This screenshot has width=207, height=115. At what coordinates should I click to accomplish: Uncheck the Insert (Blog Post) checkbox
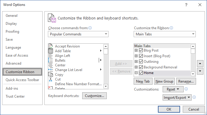pyautogui.click(x=141, y=56)
